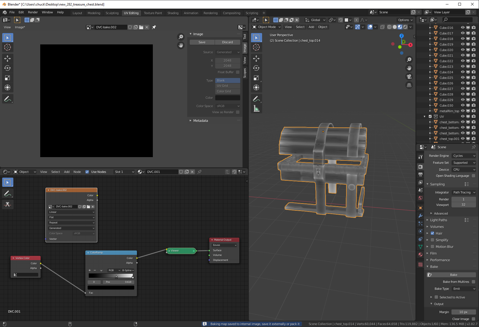Enable Float Buffer checkbox
479x327 pixels.
point(238,72)
